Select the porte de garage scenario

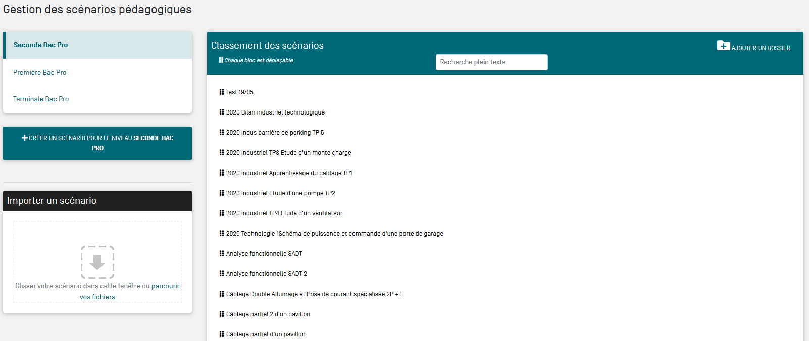tap(334, 234)
